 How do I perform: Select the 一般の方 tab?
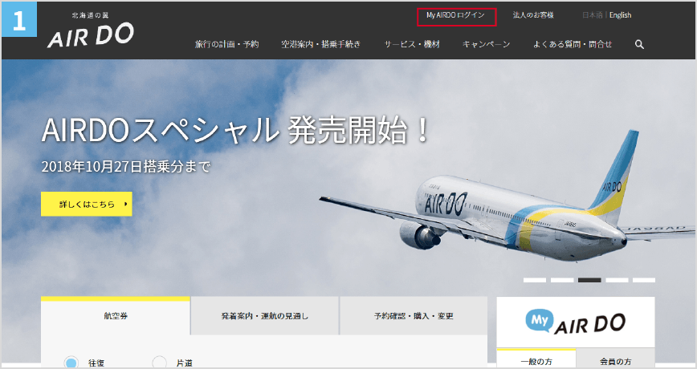coord(536,359)
